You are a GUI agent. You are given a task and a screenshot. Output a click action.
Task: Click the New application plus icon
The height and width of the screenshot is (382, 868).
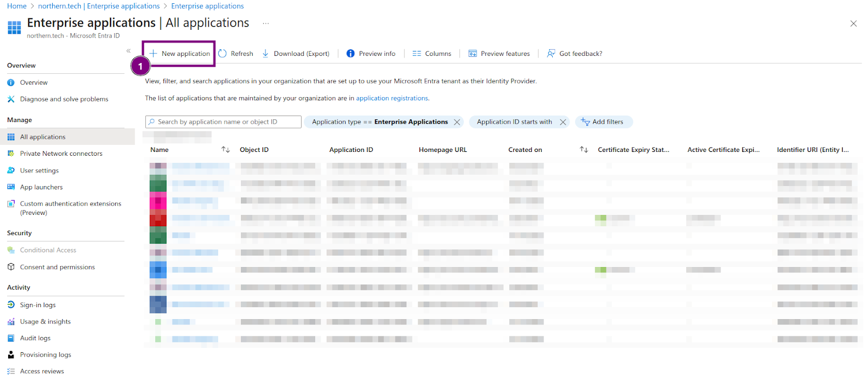click(153, 54)
